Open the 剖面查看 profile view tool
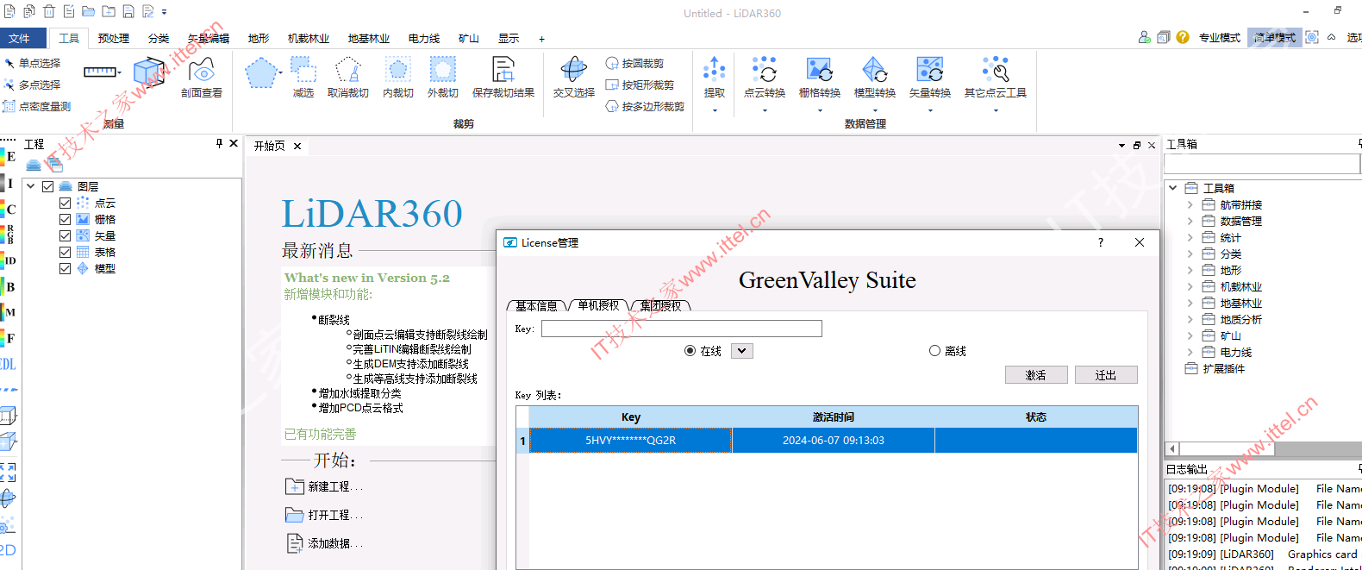 point(202,78)
